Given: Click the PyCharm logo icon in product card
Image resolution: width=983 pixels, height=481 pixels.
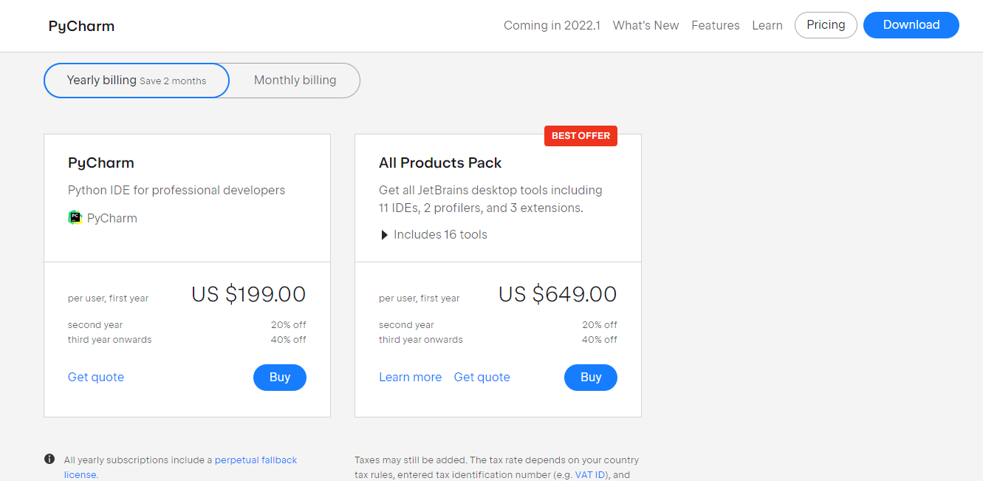Looking at the screenshot, I should [75, 218].
